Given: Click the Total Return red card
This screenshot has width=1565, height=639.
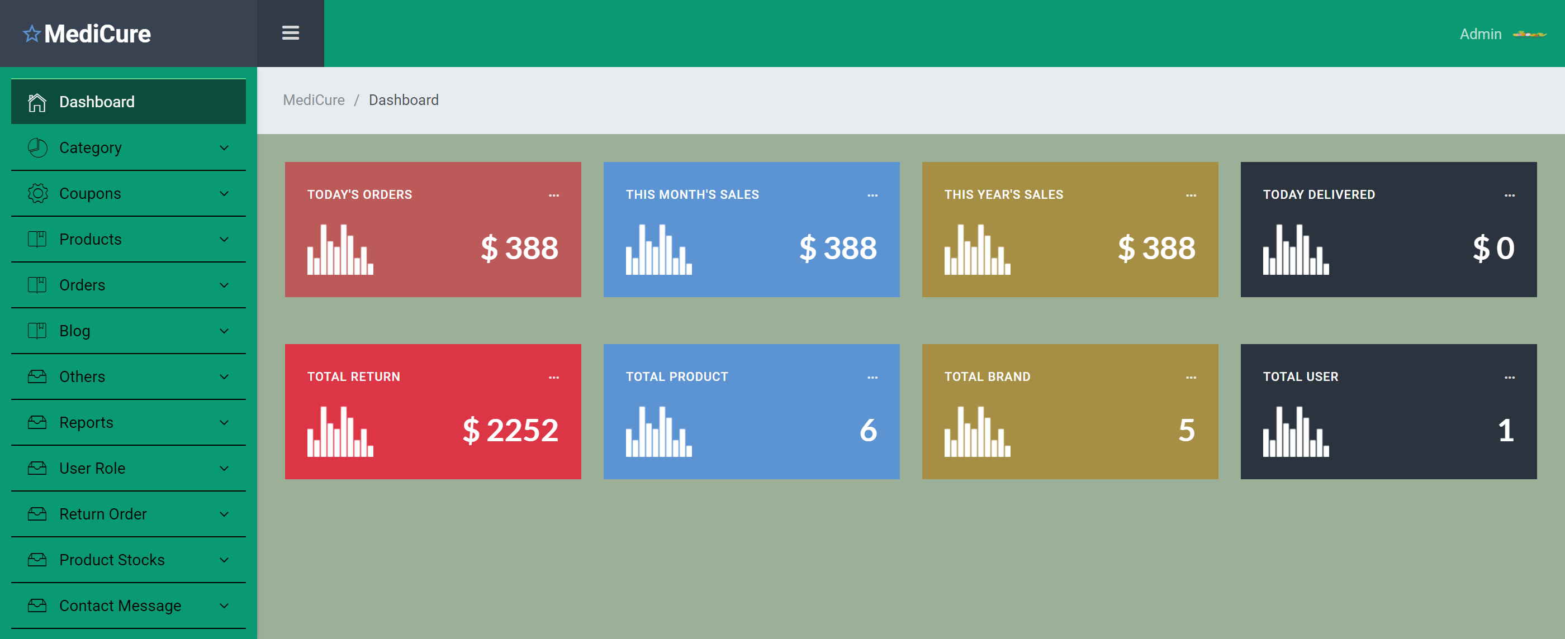Looking at the screenshot, I should click(x=433, y=411).
